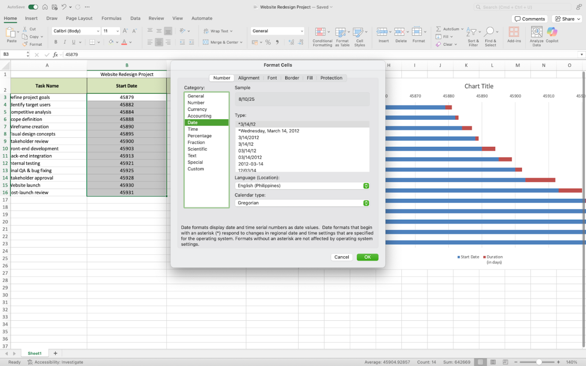This screenshot has width=586, height=366.
Task: Apply percent number style
Action: pos(268,42)
